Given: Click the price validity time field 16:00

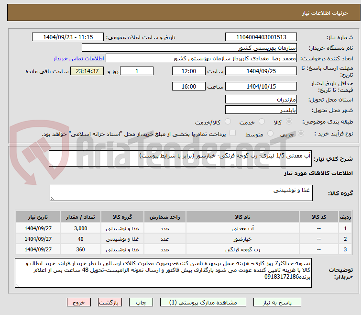Looking at the screenshot, I should click(x=189, y=87).
